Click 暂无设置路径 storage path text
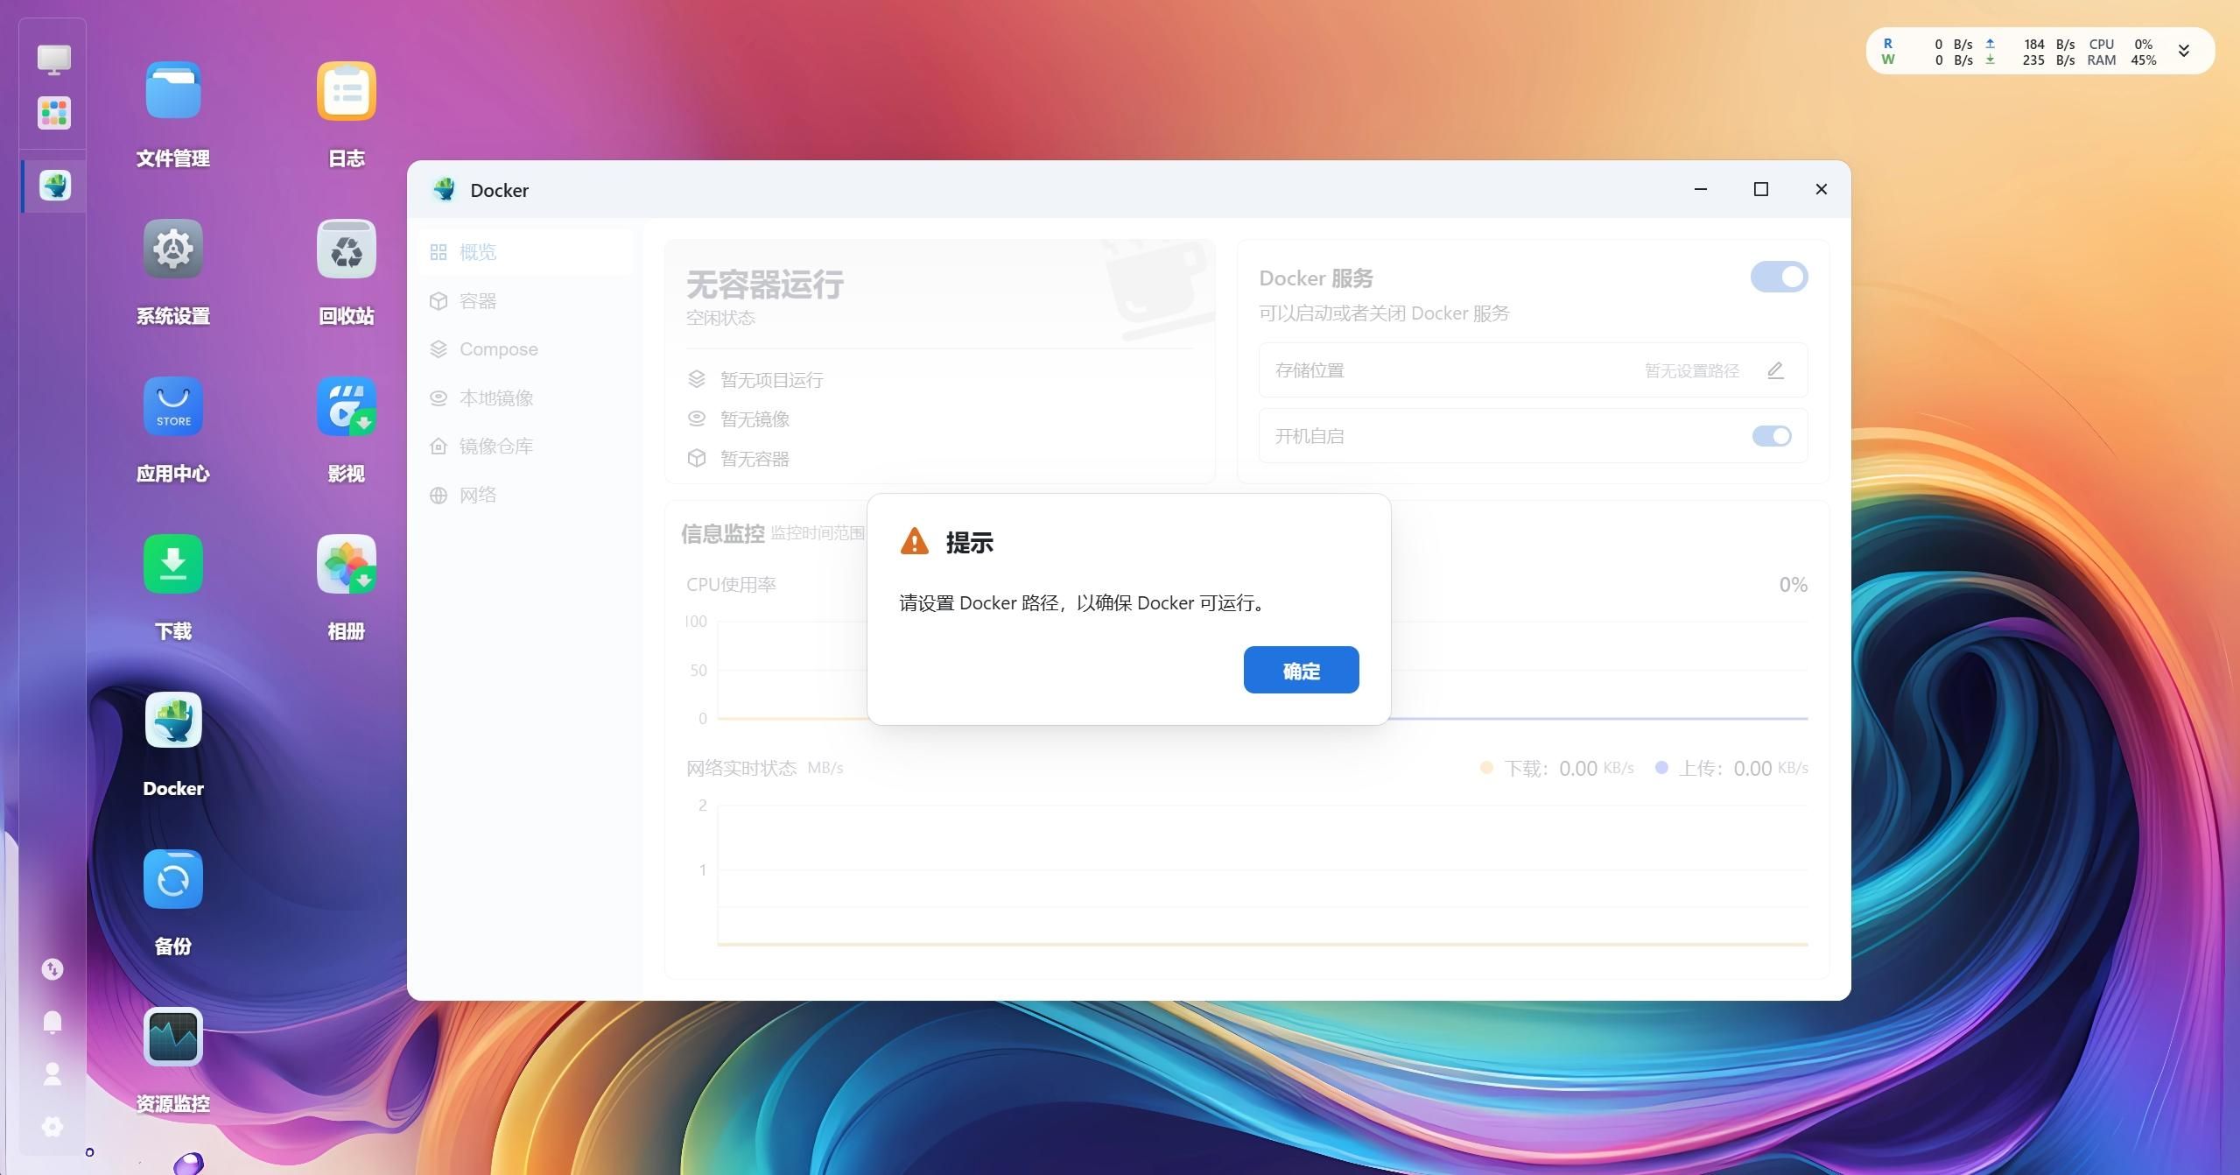The width and height of the screenshot is (2240, 1175). tap(1691, 370)
